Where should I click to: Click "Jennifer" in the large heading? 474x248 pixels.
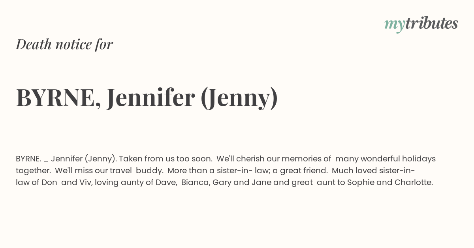point(150,98)
